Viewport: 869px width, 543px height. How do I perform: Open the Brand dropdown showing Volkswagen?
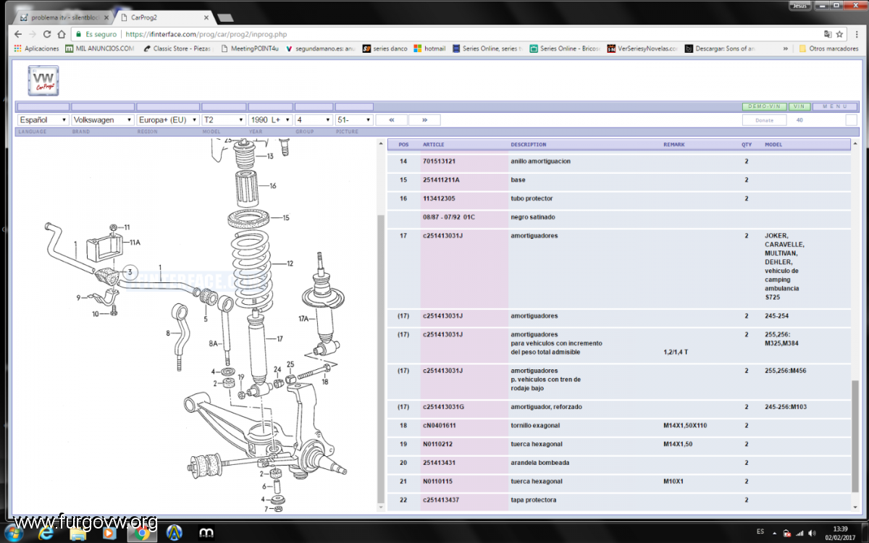coord(103,119)
